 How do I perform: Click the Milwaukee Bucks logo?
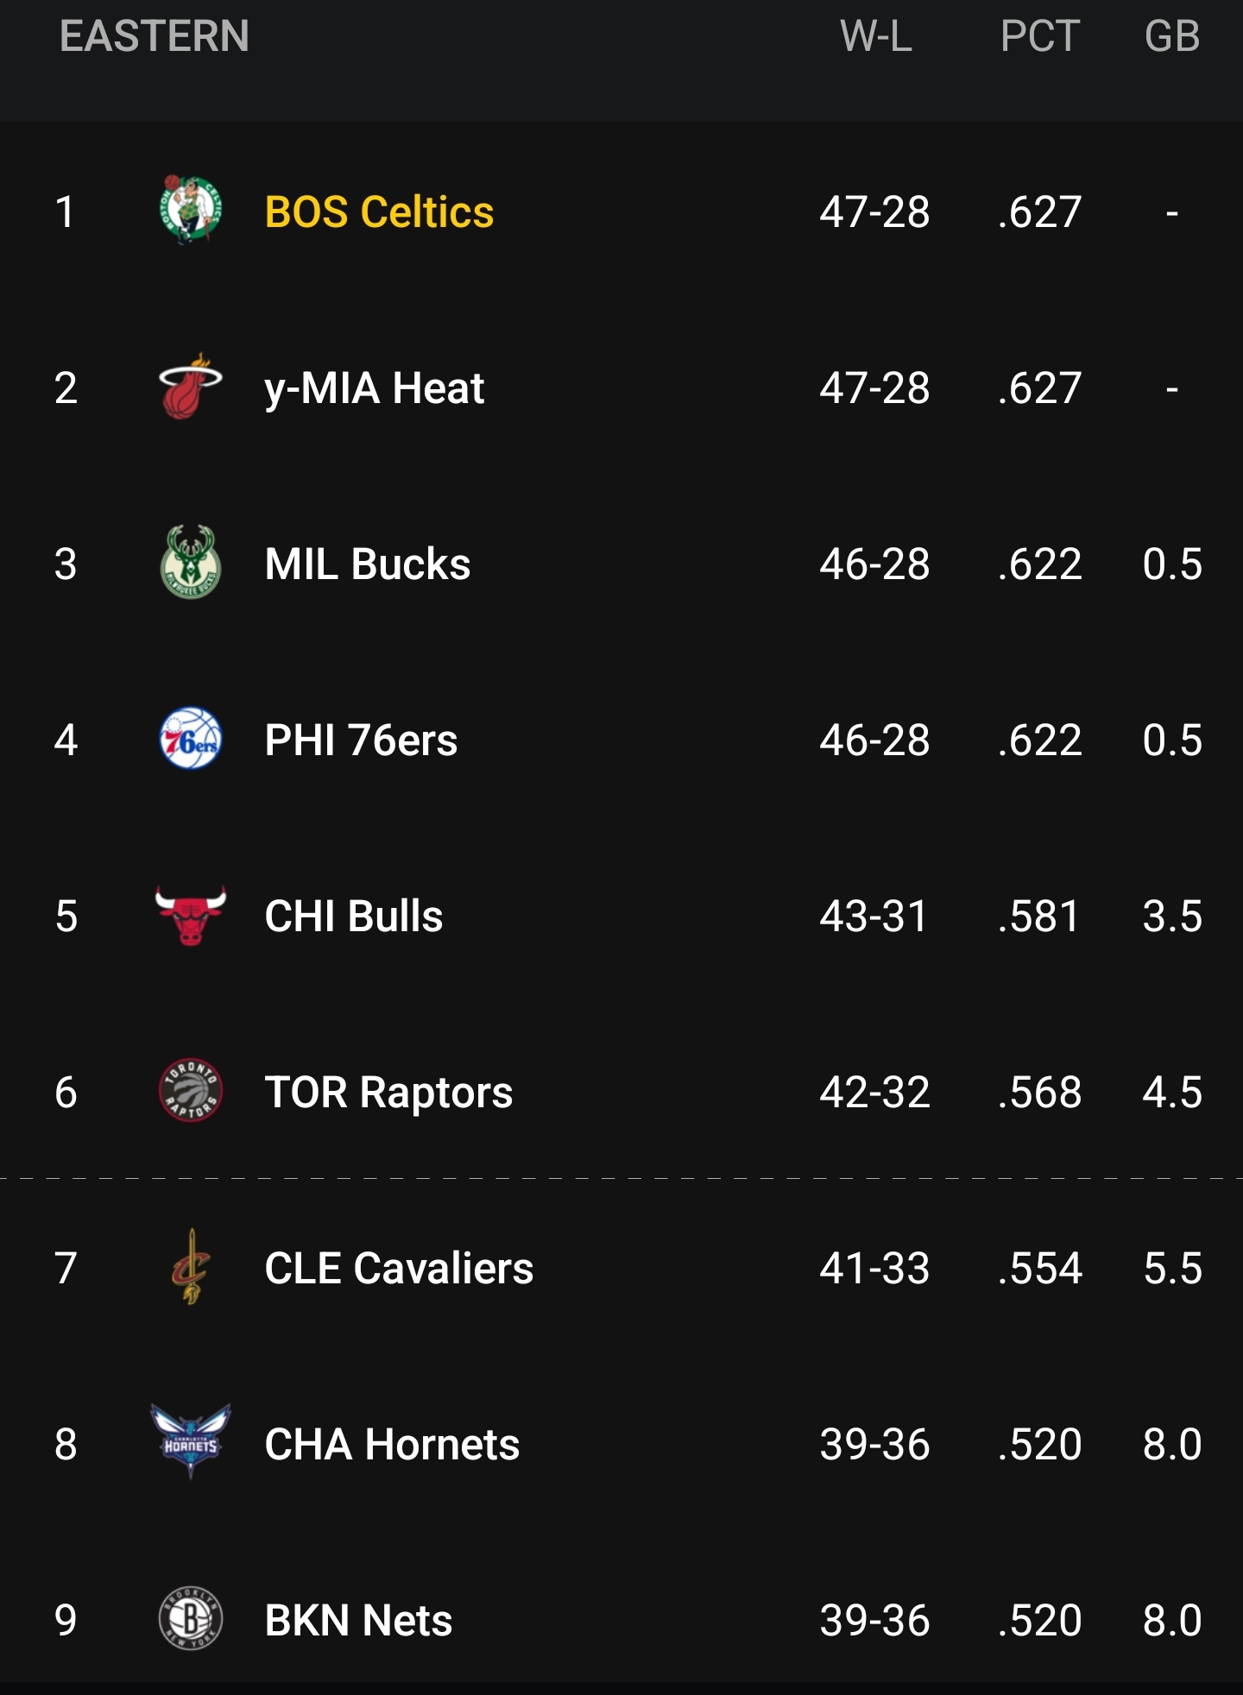coord(192,563)
